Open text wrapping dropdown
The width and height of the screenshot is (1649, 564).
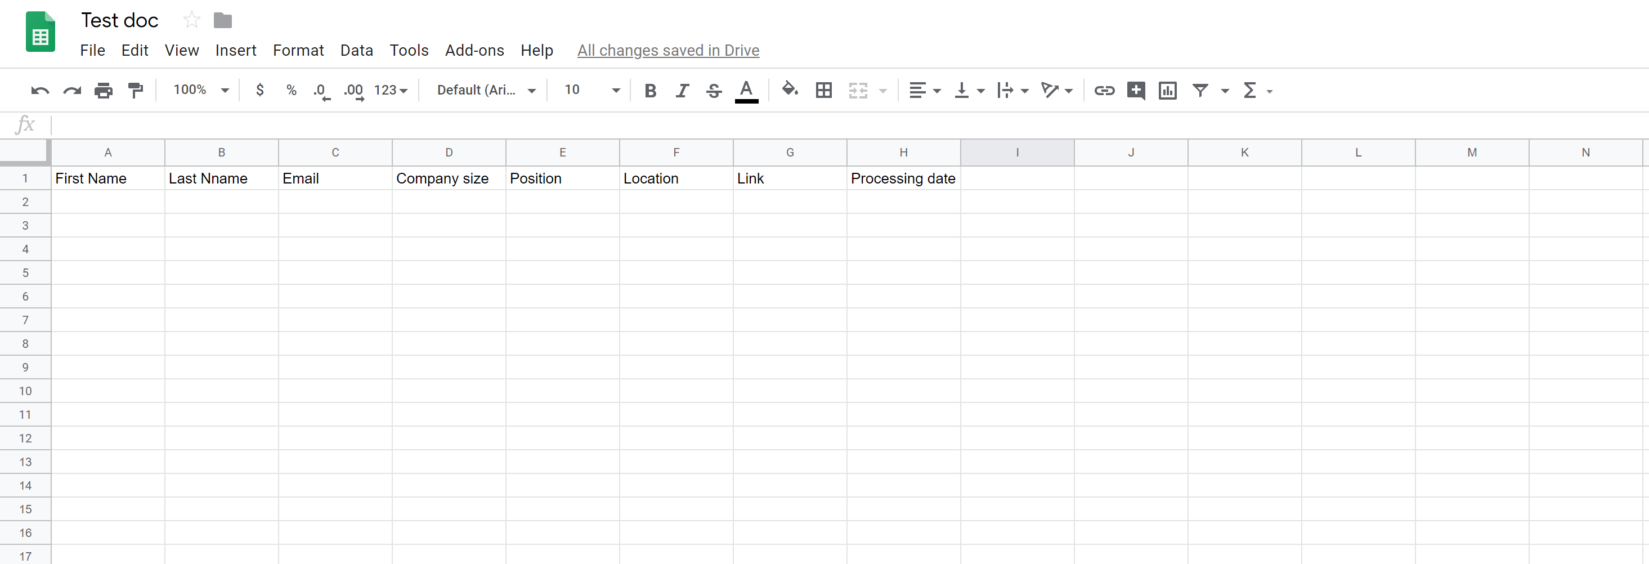tap(1012, 90)
